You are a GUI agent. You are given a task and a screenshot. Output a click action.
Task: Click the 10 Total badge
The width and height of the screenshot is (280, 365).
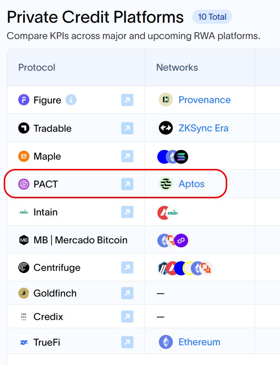(x=212, y=17)
